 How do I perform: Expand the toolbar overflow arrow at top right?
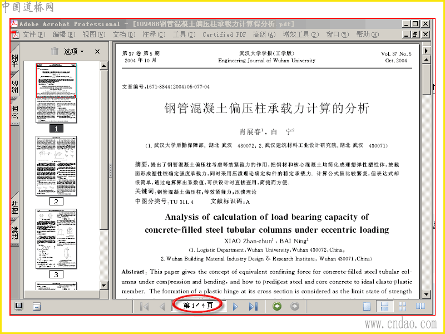tap(426, 51)
